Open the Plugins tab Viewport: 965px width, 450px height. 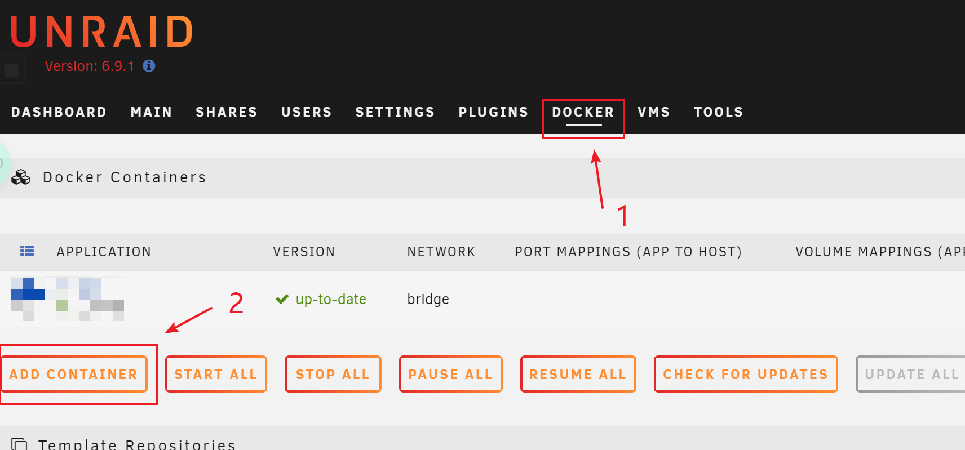click(493, 112)
